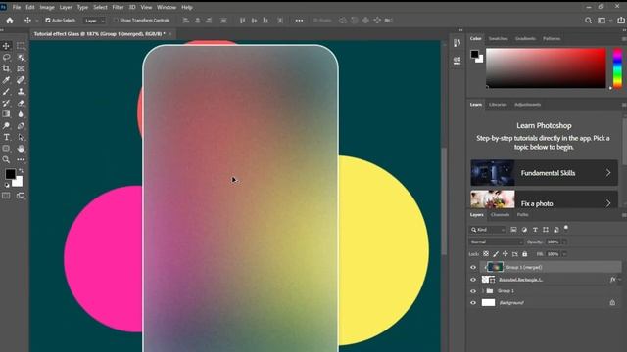Open the Auto-Select Layer dropdown
Screen dimensions: 627x352
click(x=94, y=21)
